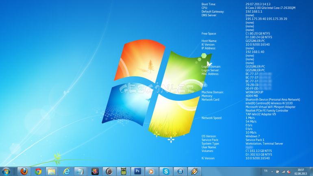Open the Windows Start menu
313x176 pixels.
6,172
